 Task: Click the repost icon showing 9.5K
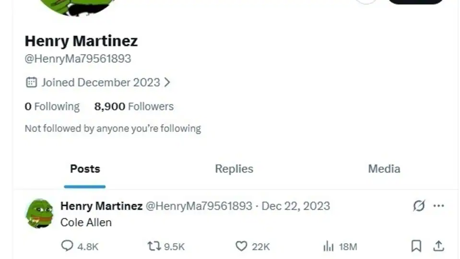(x=153, y=246)
